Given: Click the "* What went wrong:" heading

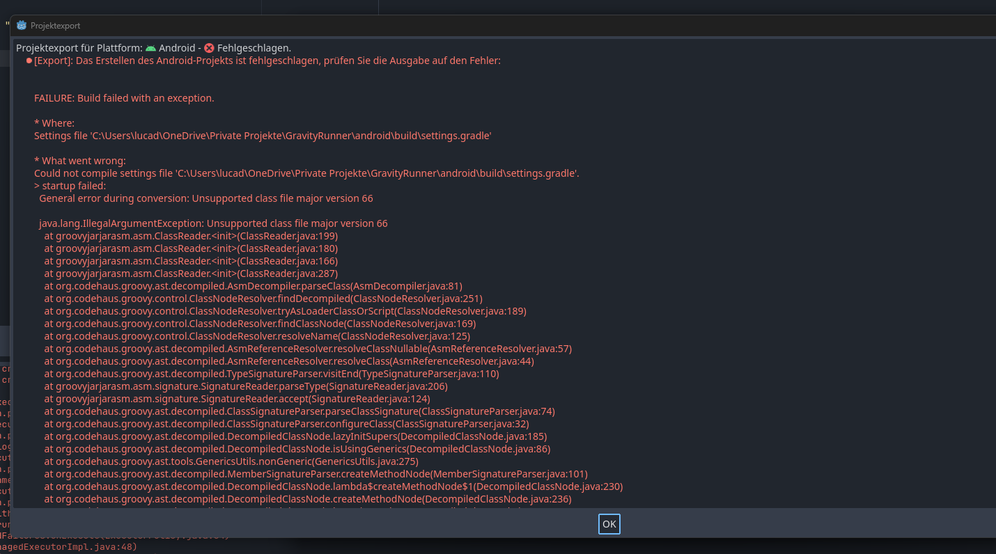Looking at the screenshot, I should [x=80, y=161].
